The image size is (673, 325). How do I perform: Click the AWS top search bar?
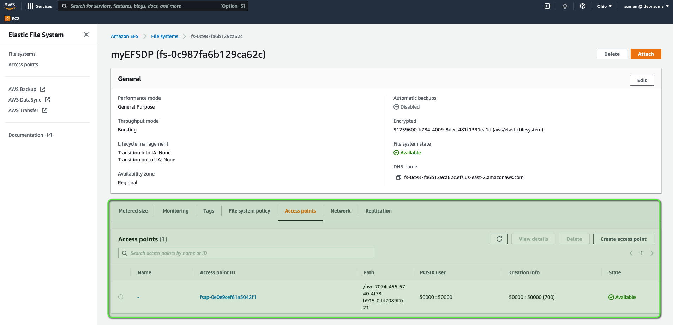tap(153, 6)
